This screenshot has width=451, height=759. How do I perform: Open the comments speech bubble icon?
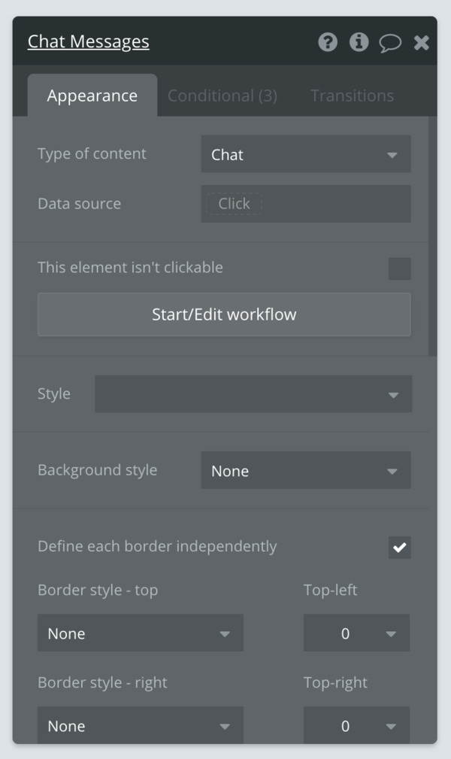(x=390, y=43)
